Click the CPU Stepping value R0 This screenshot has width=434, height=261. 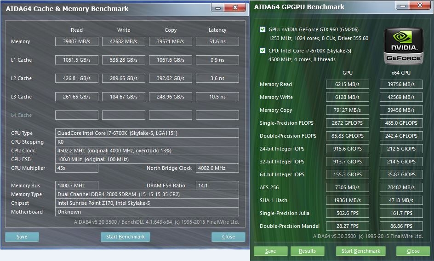147,142
